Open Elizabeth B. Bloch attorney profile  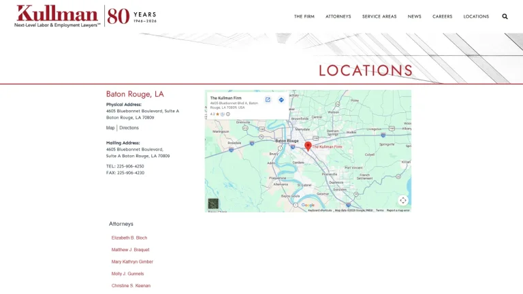(x=129, y=238)
